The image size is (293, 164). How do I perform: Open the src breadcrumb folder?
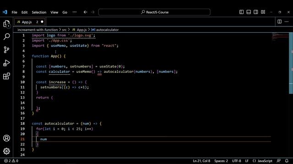pyautogui.click(x=64, y=30)
